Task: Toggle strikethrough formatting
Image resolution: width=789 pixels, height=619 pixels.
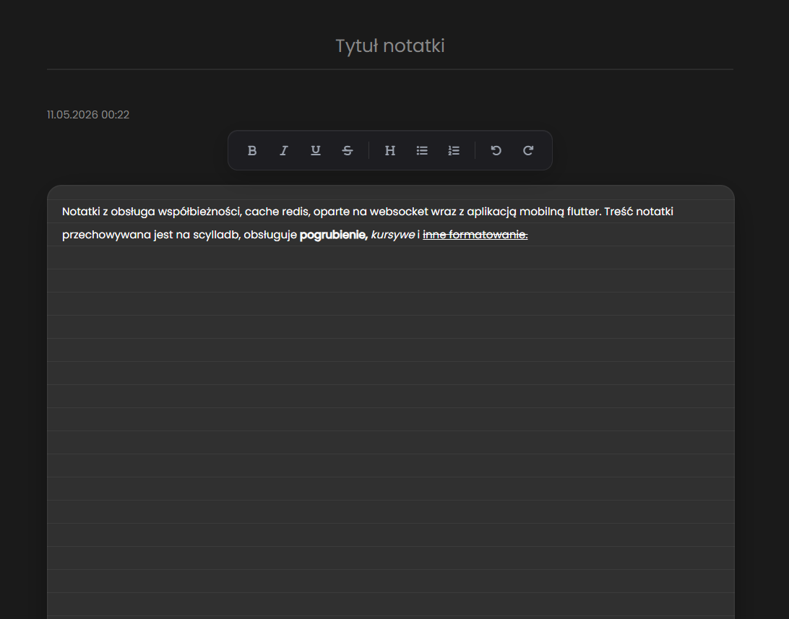Action: 348,150
